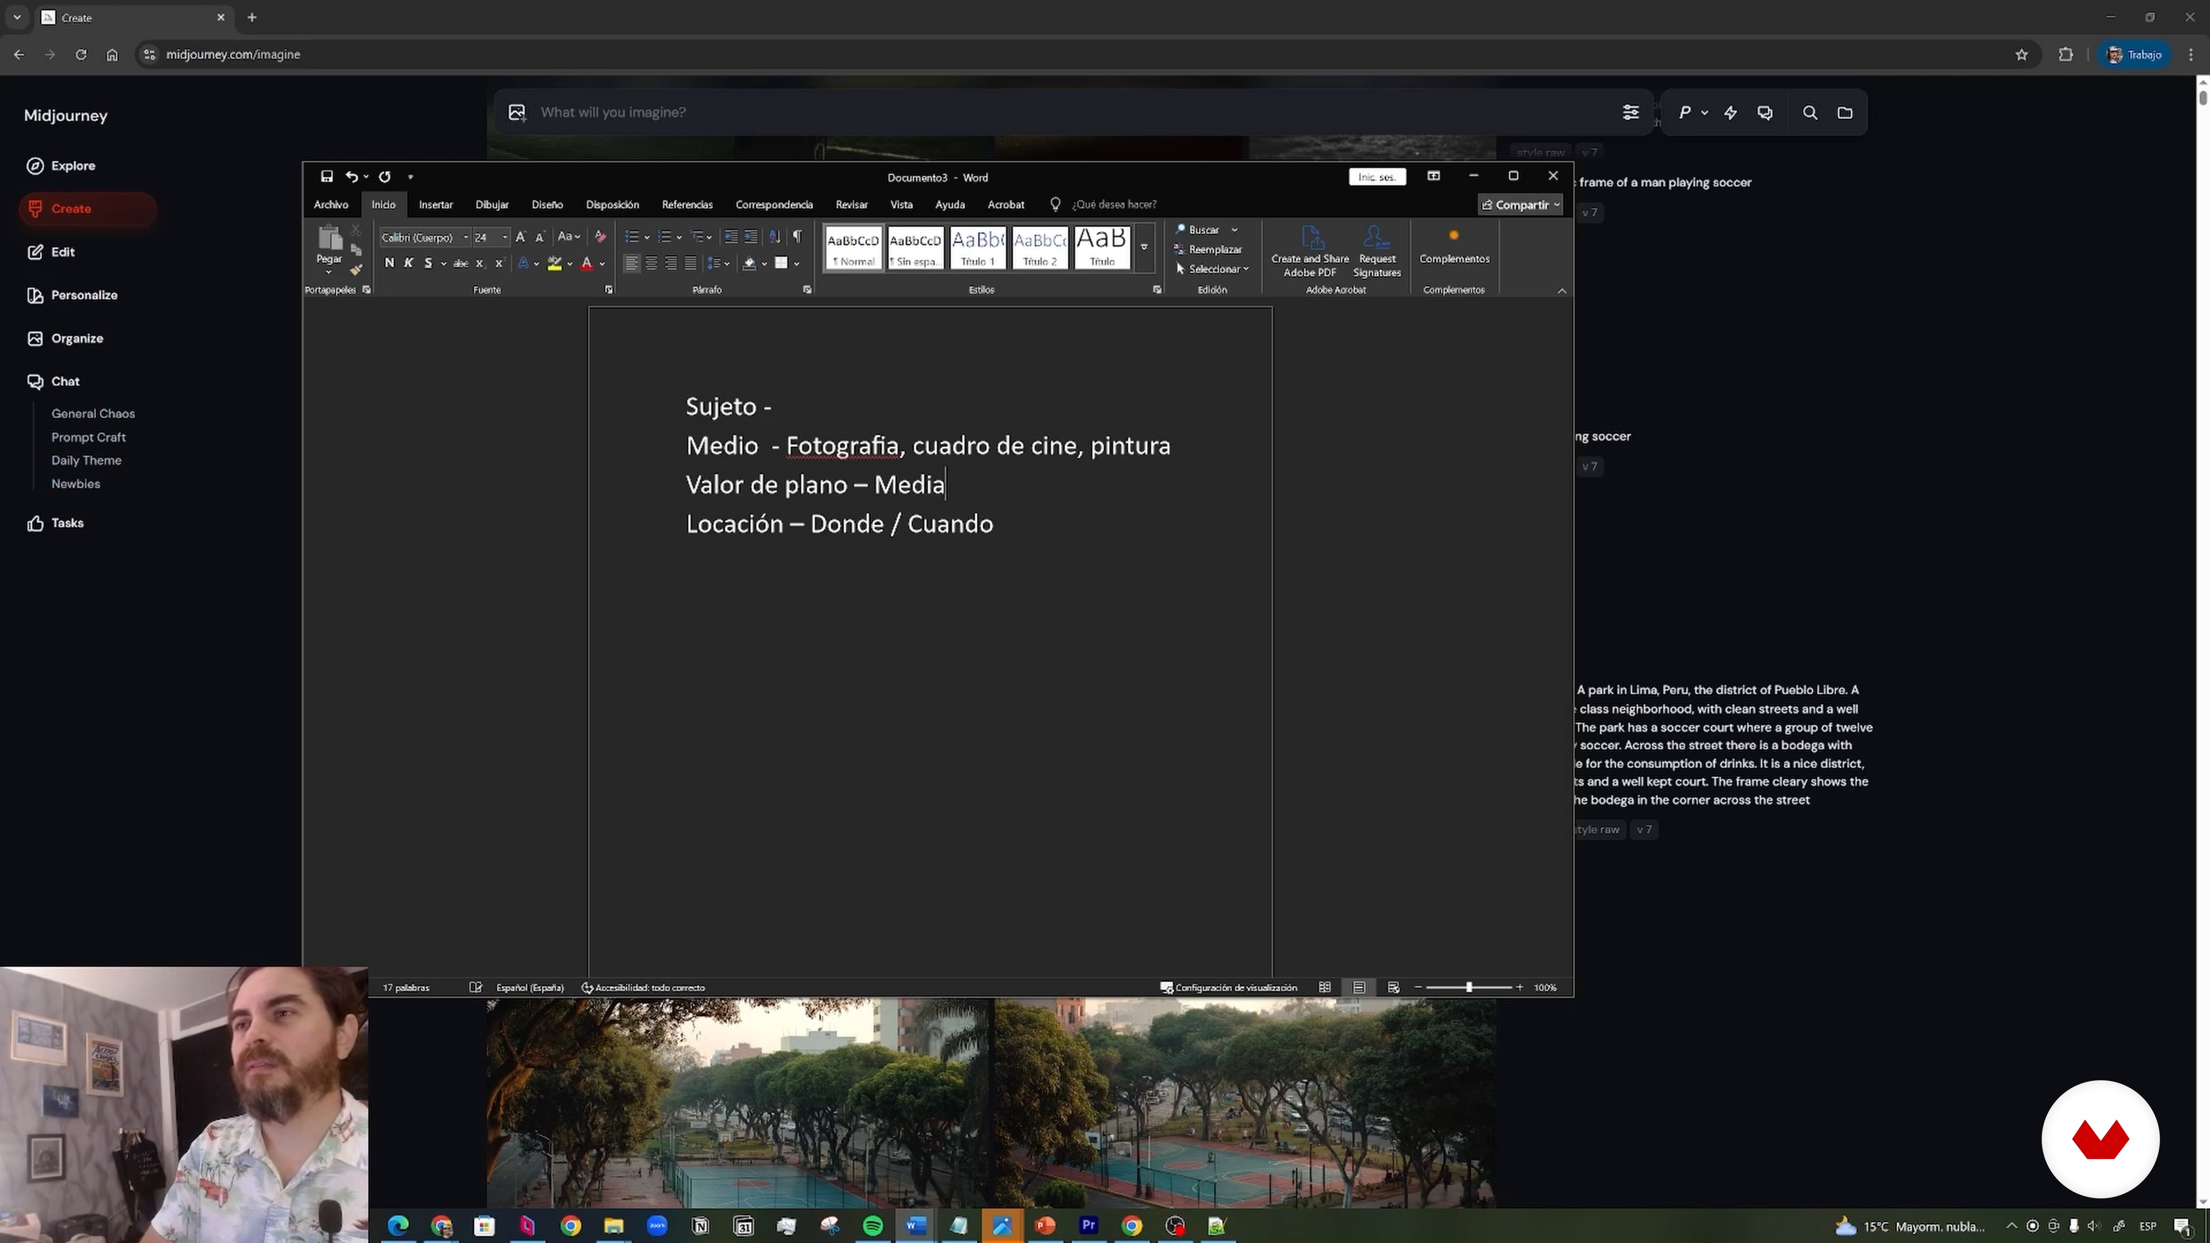Toggle bold (N) formatting

390,264
